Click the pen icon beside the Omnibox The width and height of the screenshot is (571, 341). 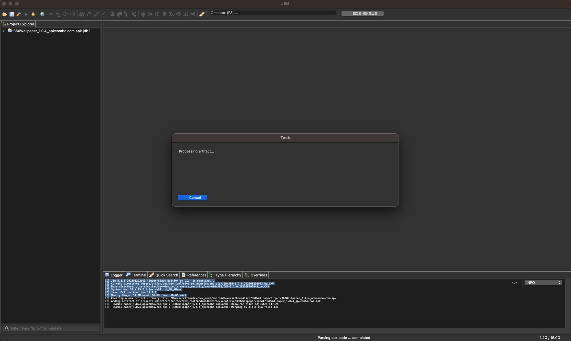[202, 14]
